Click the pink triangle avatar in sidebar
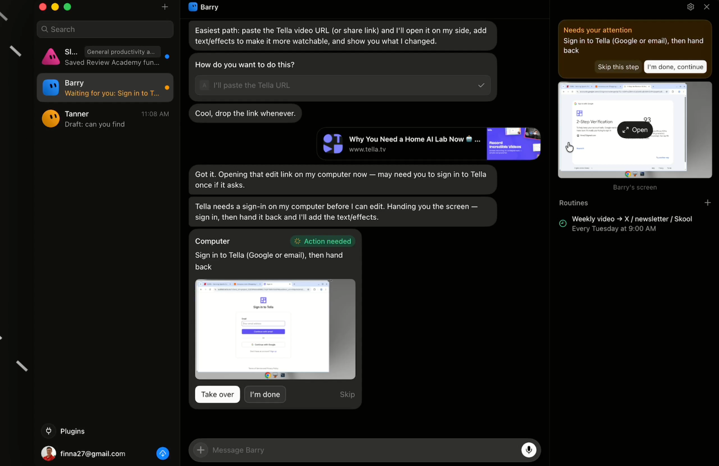 [x=51, y=57]
